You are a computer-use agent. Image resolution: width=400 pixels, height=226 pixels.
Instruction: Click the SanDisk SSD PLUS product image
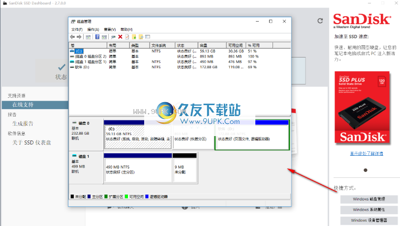(362, 108)
